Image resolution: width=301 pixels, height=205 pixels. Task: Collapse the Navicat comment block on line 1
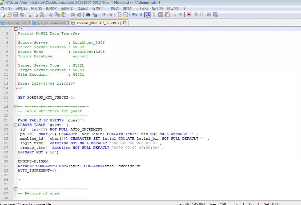(15, 29)
